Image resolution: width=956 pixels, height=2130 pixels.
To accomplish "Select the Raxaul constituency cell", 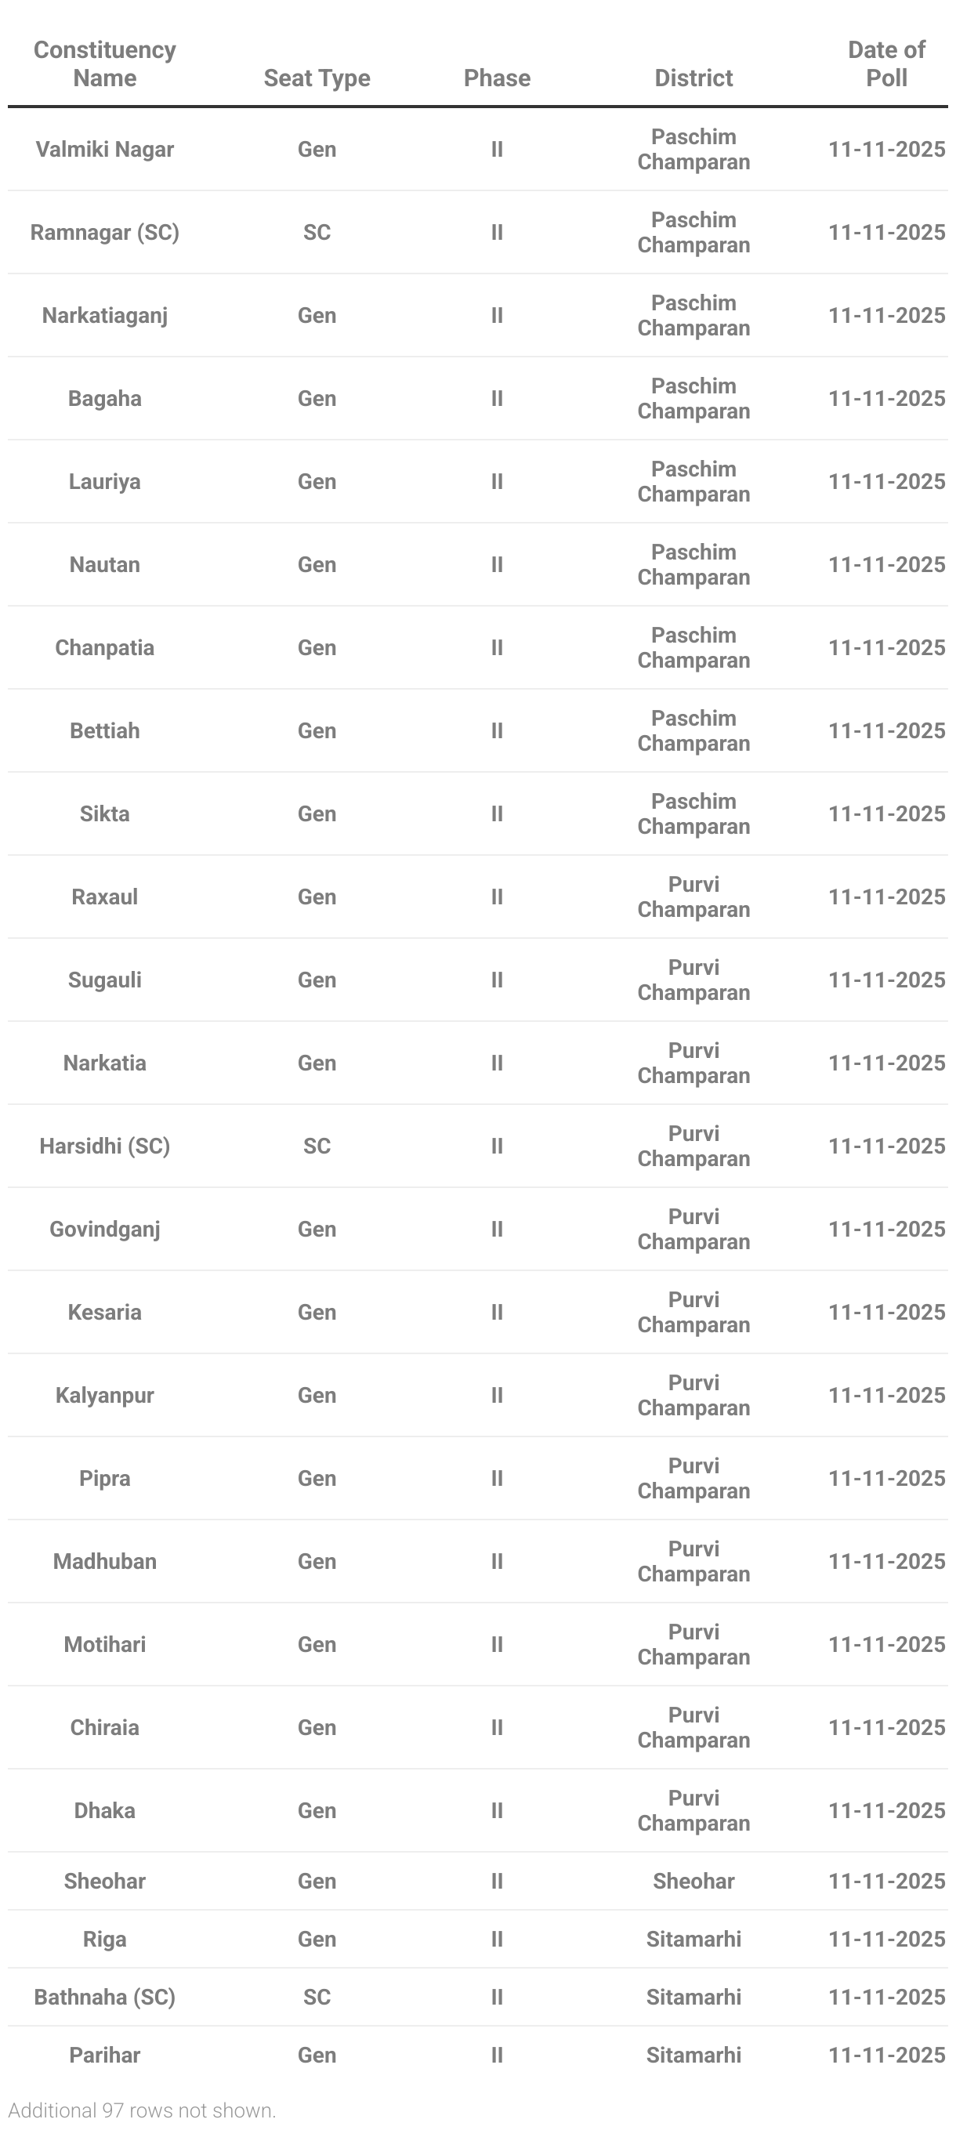I will (x=104, y=897).
